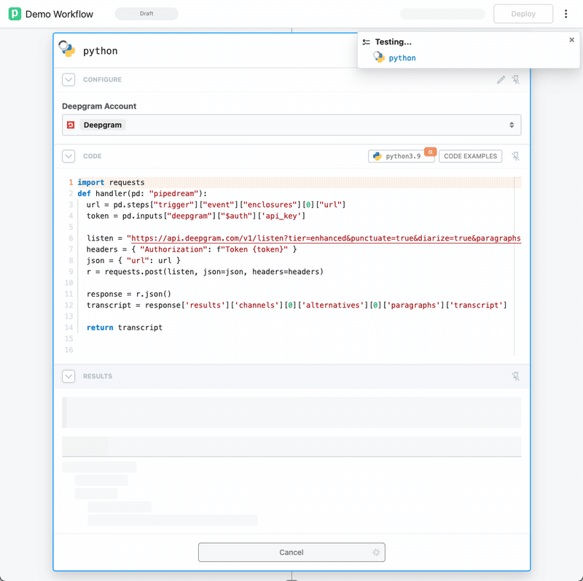Click the Deepgram Account label
583x581 pixels.
click(x=99, y=106)
